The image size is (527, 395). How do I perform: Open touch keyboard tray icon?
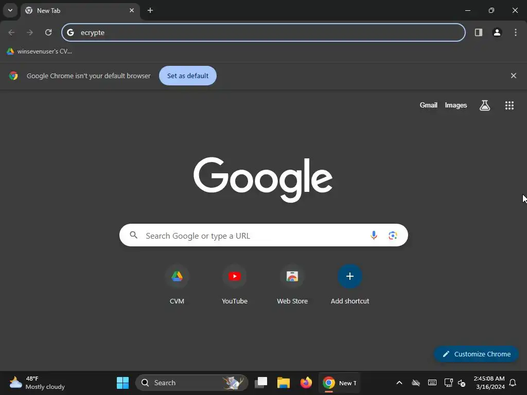click(x=432, y=383)
